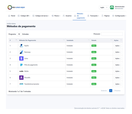Click the Configurações gear icon

pos(113,16)
